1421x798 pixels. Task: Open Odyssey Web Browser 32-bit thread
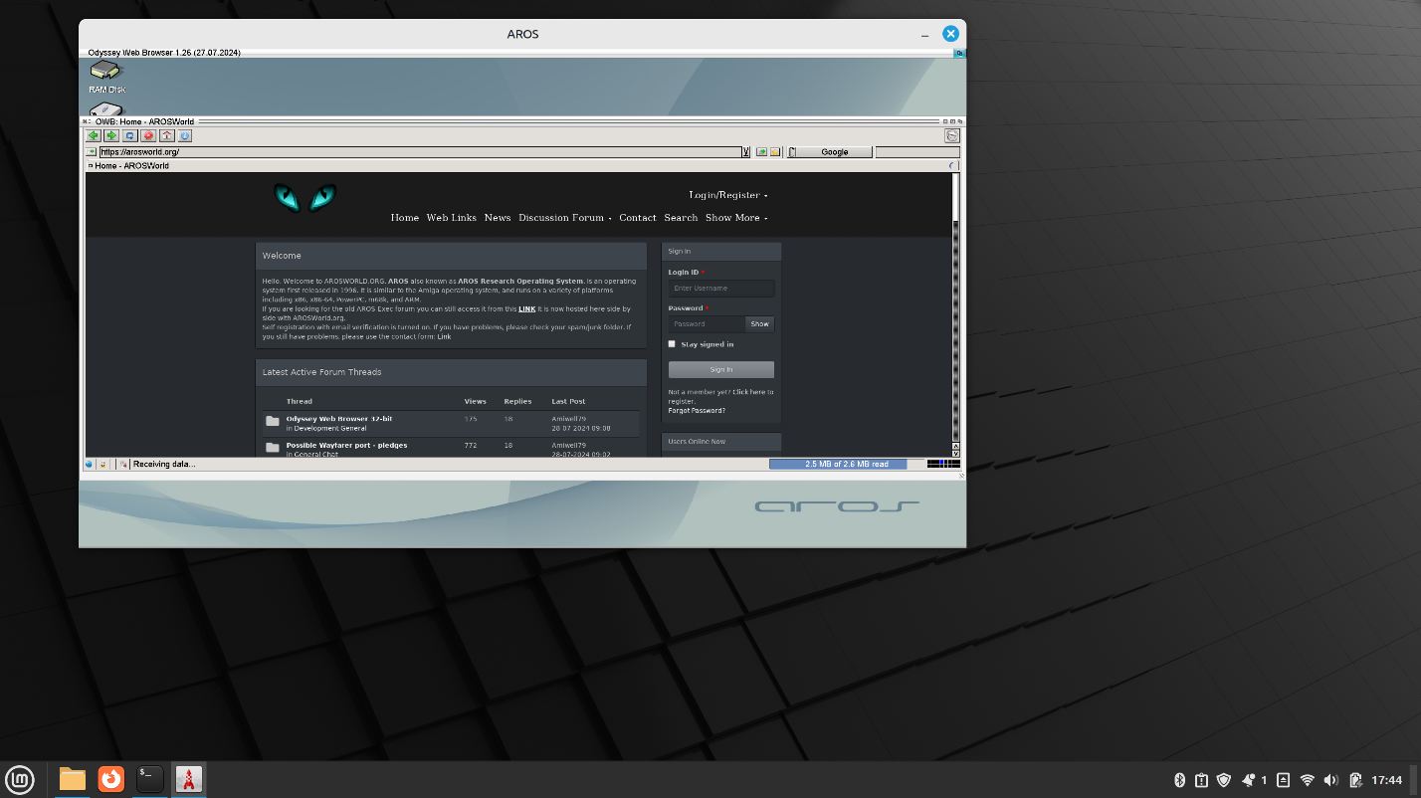click(x=339, y=419)
